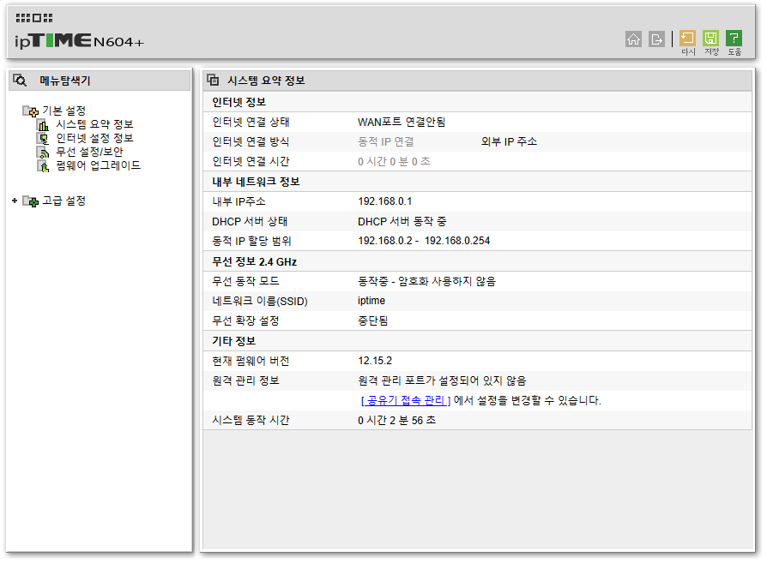Click the 메뉴탐색기 header text
This screenshot has height=563, width=767.
point(65,81)
